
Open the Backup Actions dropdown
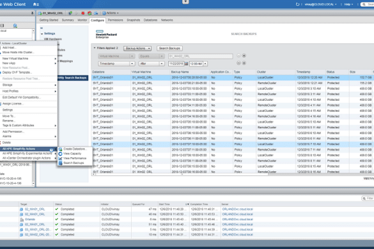[137, 49]
